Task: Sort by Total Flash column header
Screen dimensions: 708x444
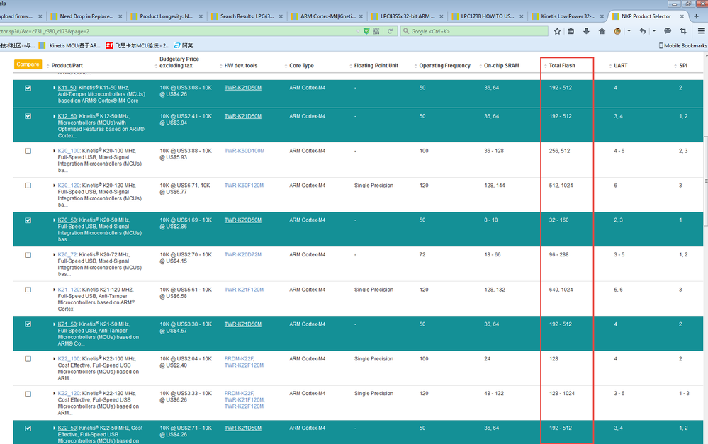Action: click(562, 66)
